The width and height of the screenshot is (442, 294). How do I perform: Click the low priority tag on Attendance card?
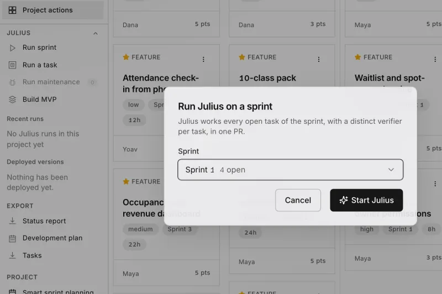(x=134, y=105)
